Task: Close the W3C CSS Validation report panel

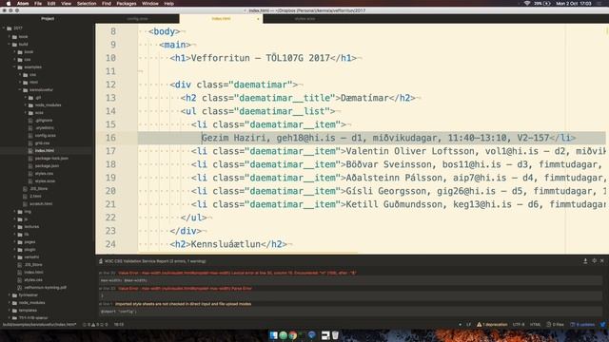Action: coord(602,261)
